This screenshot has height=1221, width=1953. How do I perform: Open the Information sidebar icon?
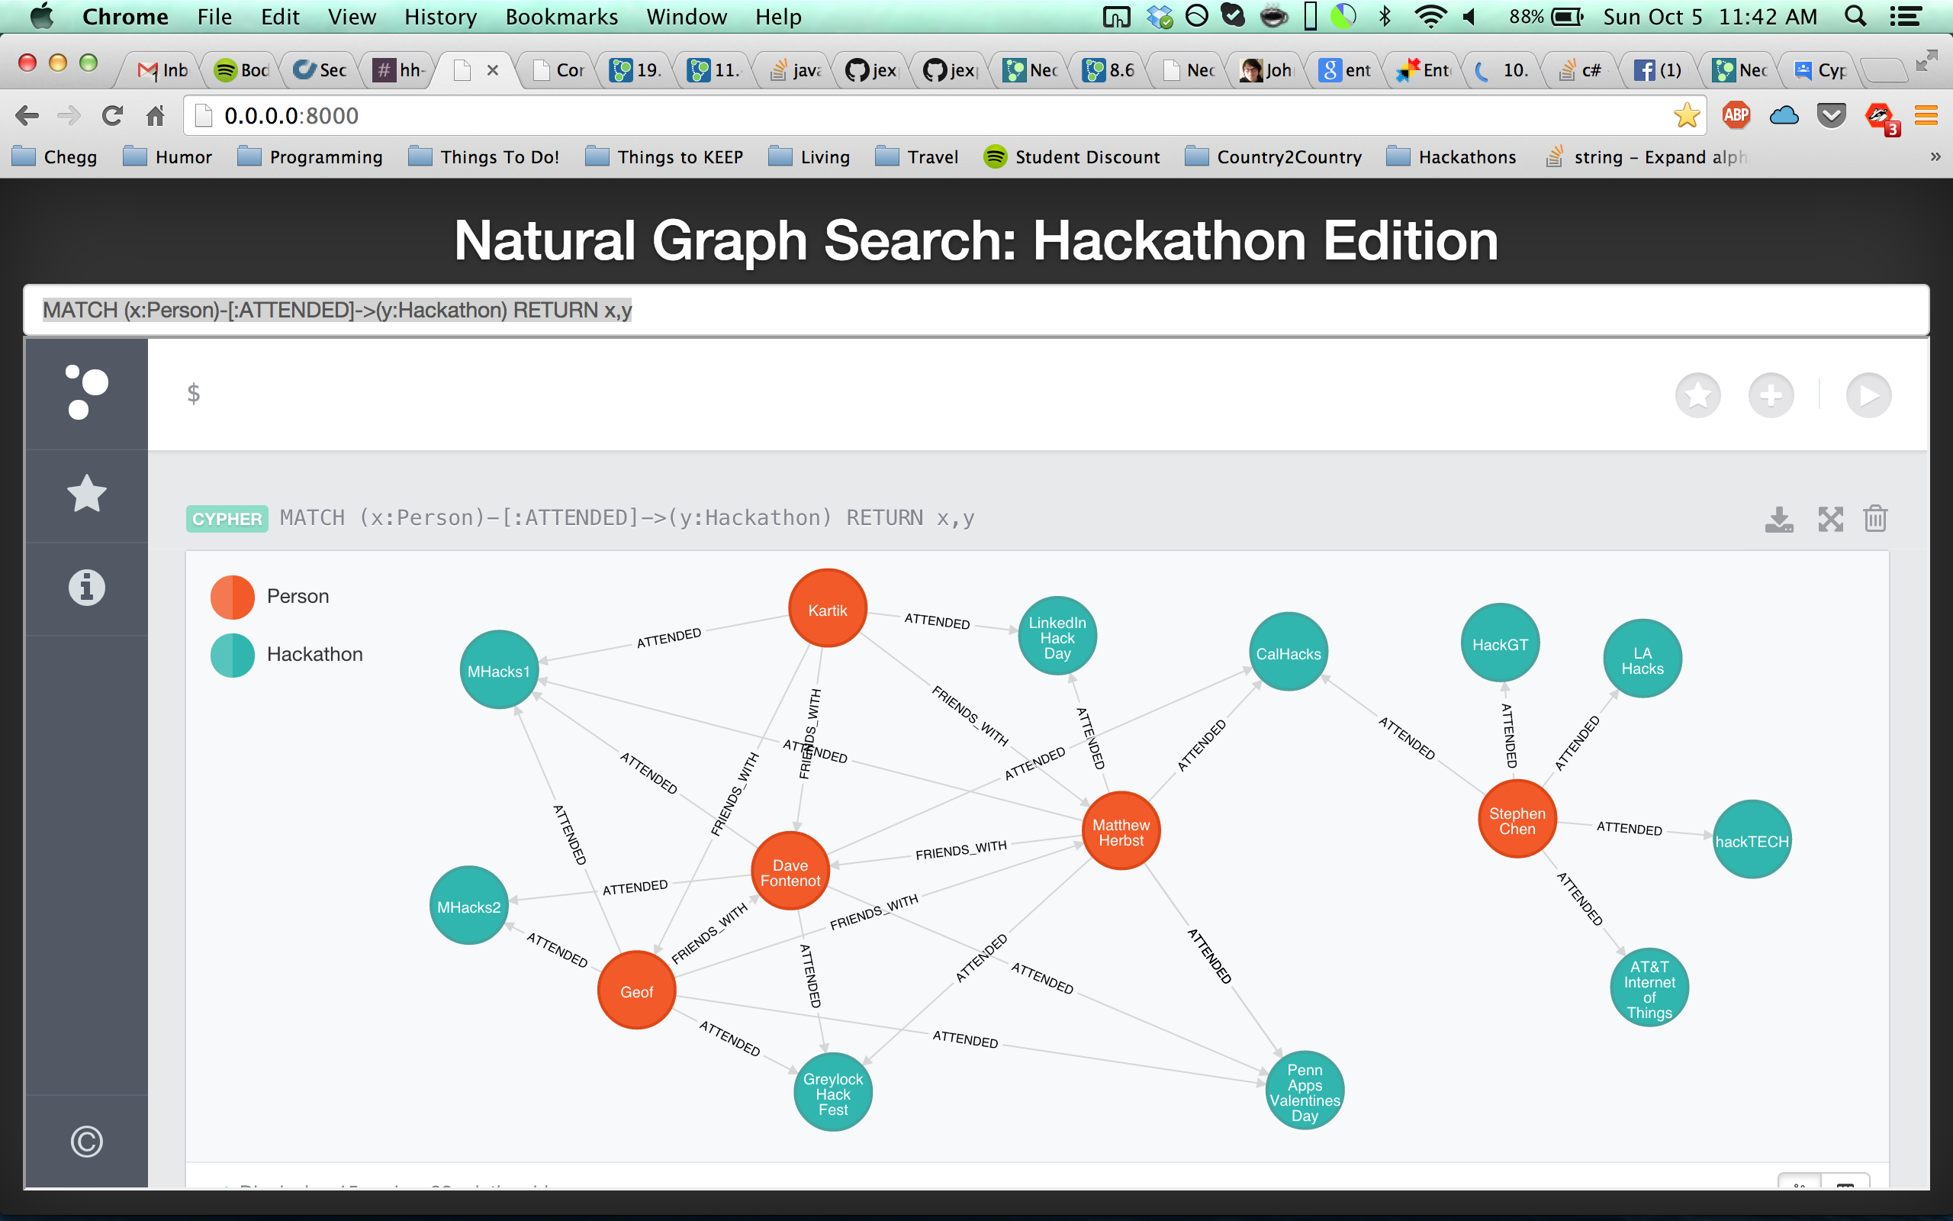(x=86, y=587)
